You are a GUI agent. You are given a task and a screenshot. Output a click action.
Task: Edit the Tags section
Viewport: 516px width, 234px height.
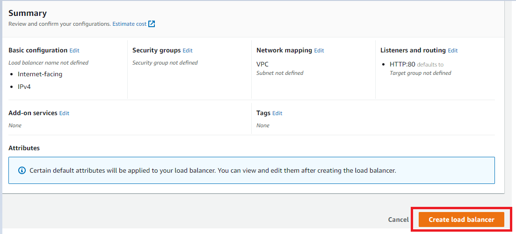pyautogui.click(x=277, y=113)
